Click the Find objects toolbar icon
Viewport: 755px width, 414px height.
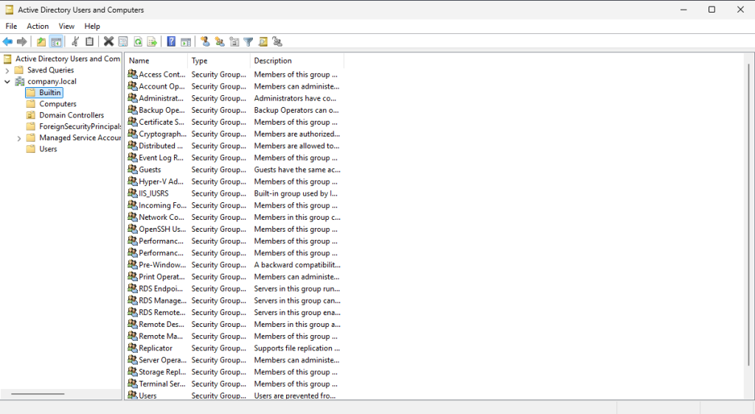pyautogui.click(x=263, y=42)
